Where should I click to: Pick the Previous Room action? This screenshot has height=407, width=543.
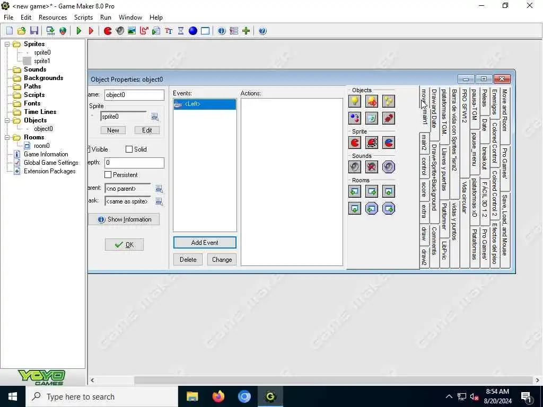[355, 191]
